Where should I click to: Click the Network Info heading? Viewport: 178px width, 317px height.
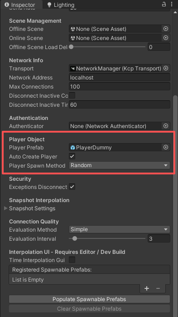26,60
